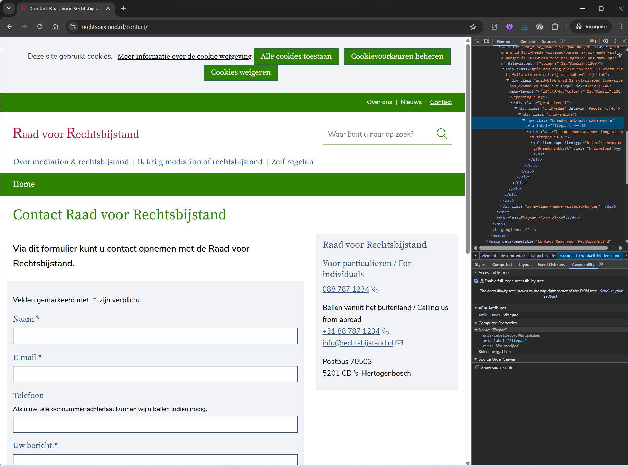The width and height of the screenshot is (628, 467).
Task: Click Cookies weigeren button
Action: tap(241, 72)
